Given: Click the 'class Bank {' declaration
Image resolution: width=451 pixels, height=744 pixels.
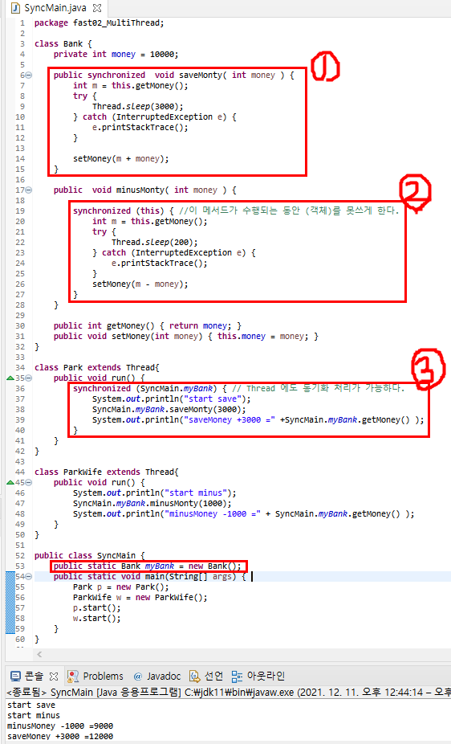Looking at the screenshot, I should (63, 43).
